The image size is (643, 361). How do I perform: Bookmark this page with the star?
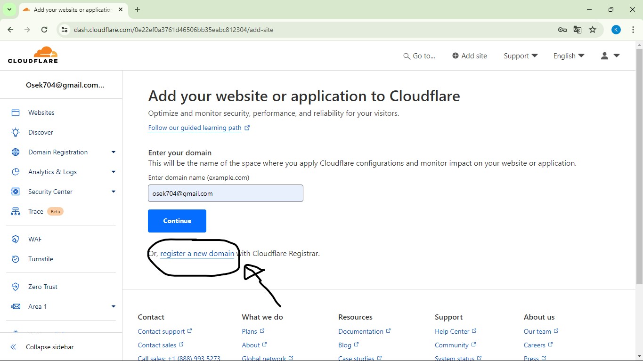point(593,30)
